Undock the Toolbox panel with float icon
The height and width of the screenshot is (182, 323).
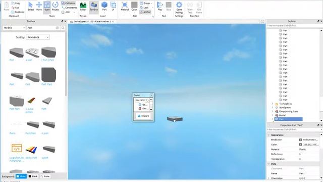[62, 21]
